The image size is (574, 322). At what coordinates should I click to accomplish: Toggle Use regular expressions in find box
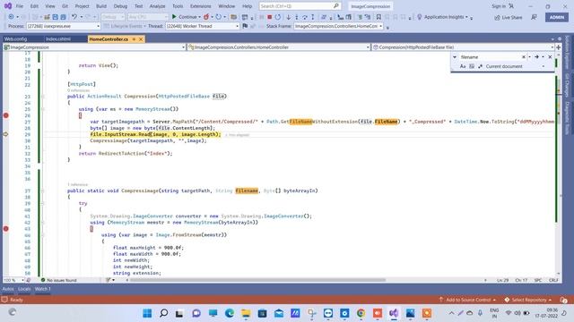(480, 66)
